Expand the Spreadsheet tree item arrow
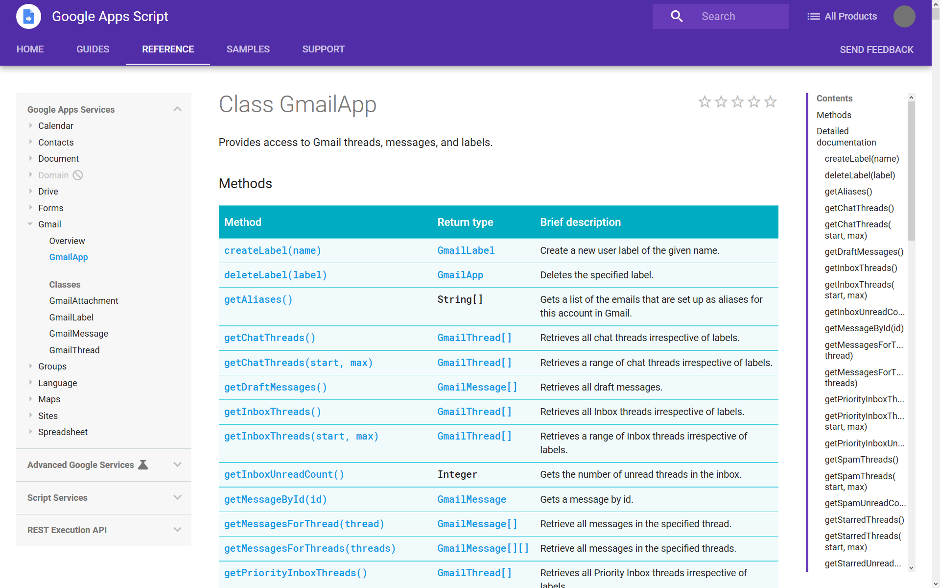This screenshot has height=588, width=940. (30, 432)
